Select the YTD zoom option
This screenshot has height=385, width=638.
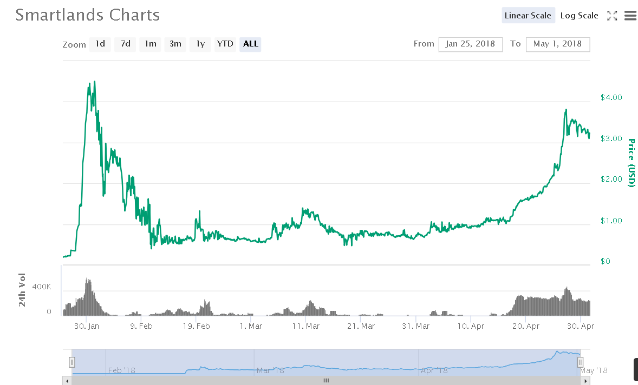225,44
